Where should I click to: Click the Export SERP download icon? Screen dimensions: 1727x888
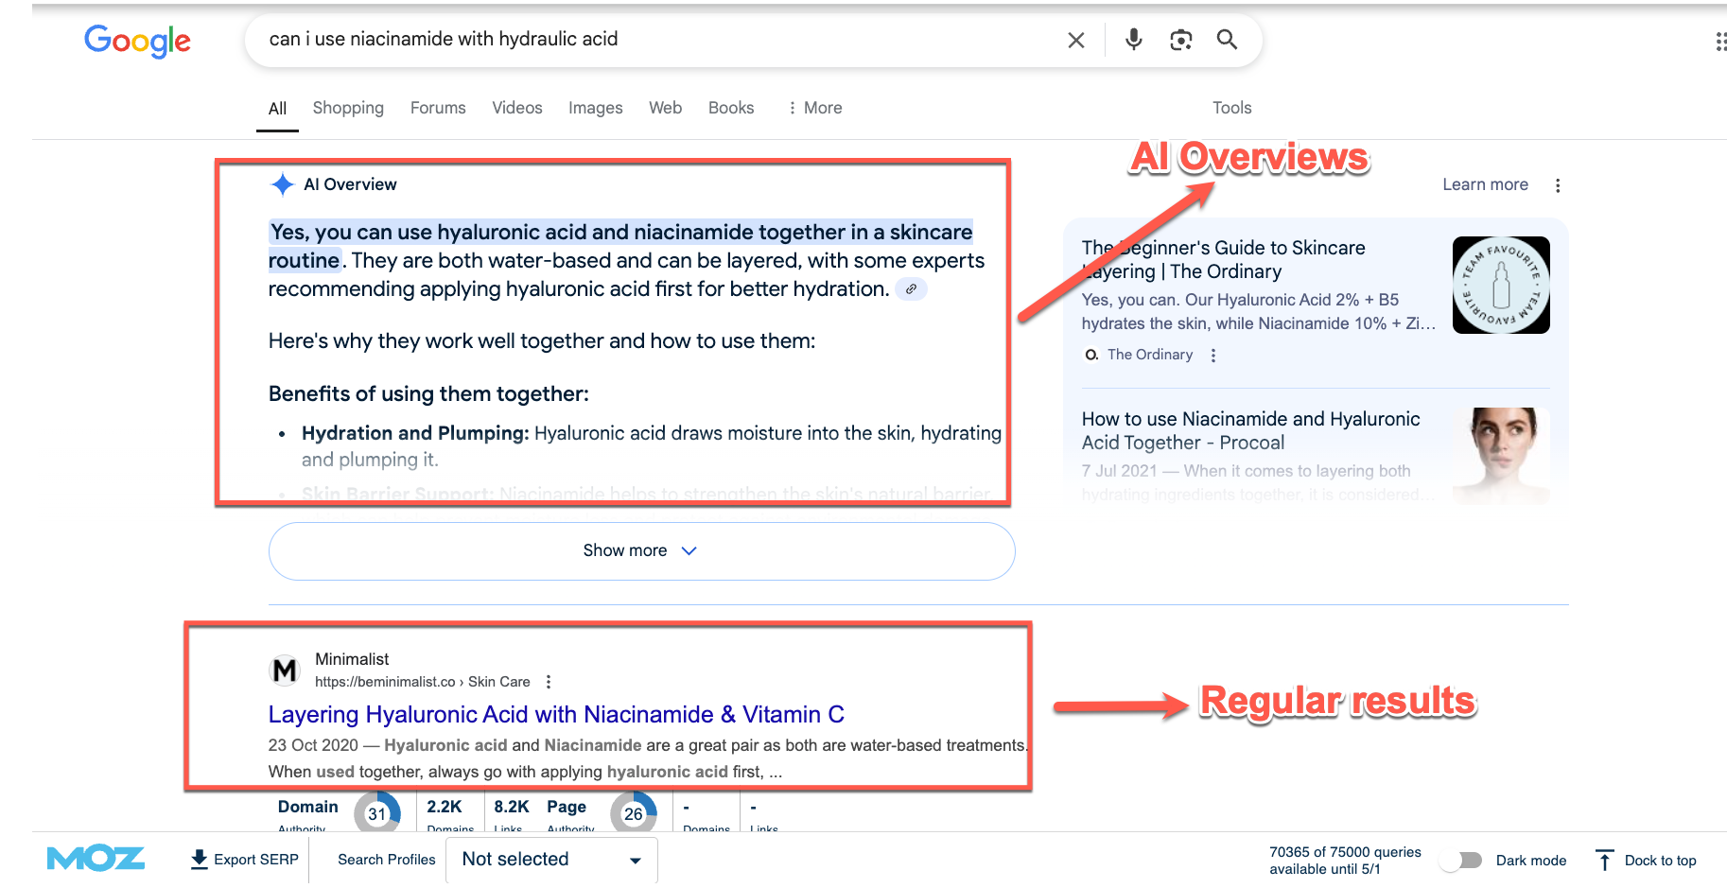(x=199, y=859)
